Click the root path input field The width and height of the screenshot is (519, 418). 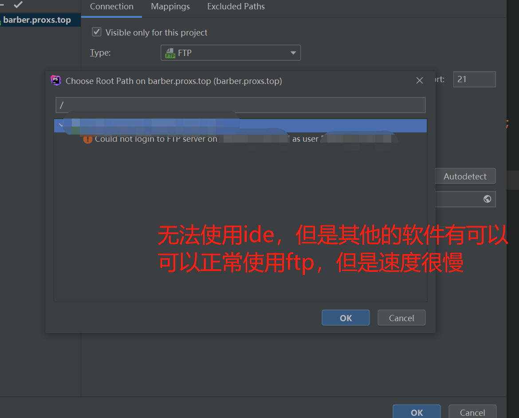pos(240,105)
